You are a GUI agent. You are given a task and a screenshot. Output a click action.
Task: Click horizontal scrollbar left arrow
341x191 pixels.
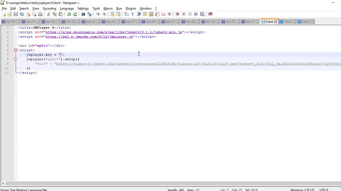pyautogui.click(x=3, y=183)
